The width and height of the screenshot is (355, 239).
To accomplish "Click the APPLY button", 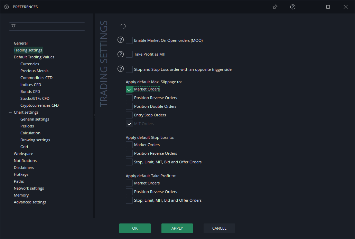I will pyautogui.click(x=177, y=228).
